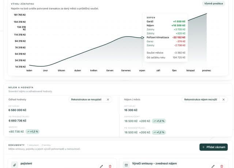Click the 'Součet měsíce' row in tooltip
The image size is (234, 168).
click(166, 53)
